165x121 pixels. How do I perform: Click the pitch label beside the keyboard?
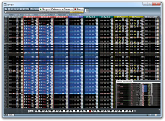(31, 111)
